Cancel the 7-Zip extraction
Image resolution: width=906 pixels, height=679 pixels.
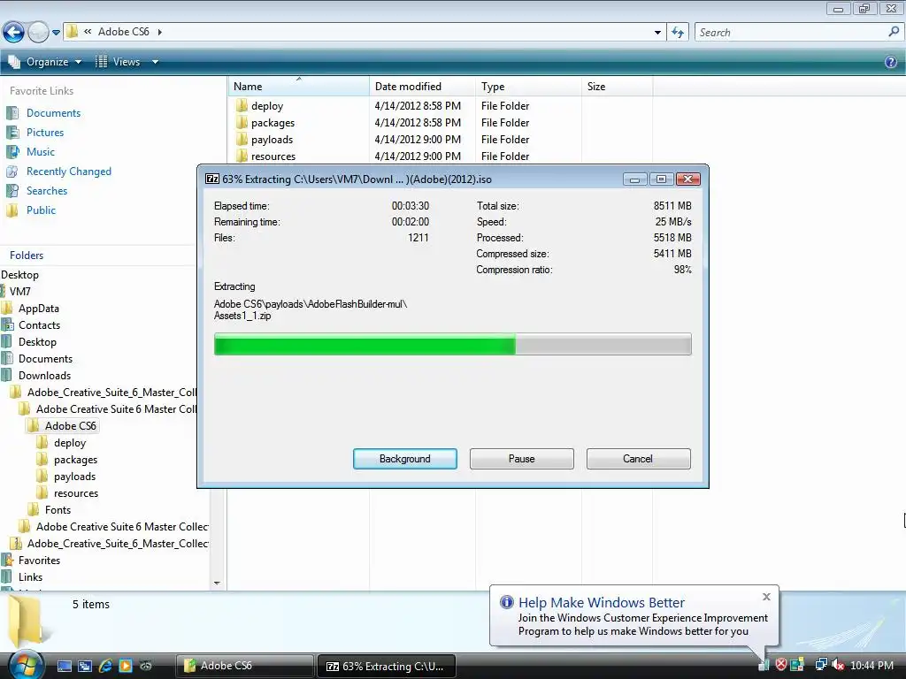point(639,459)
